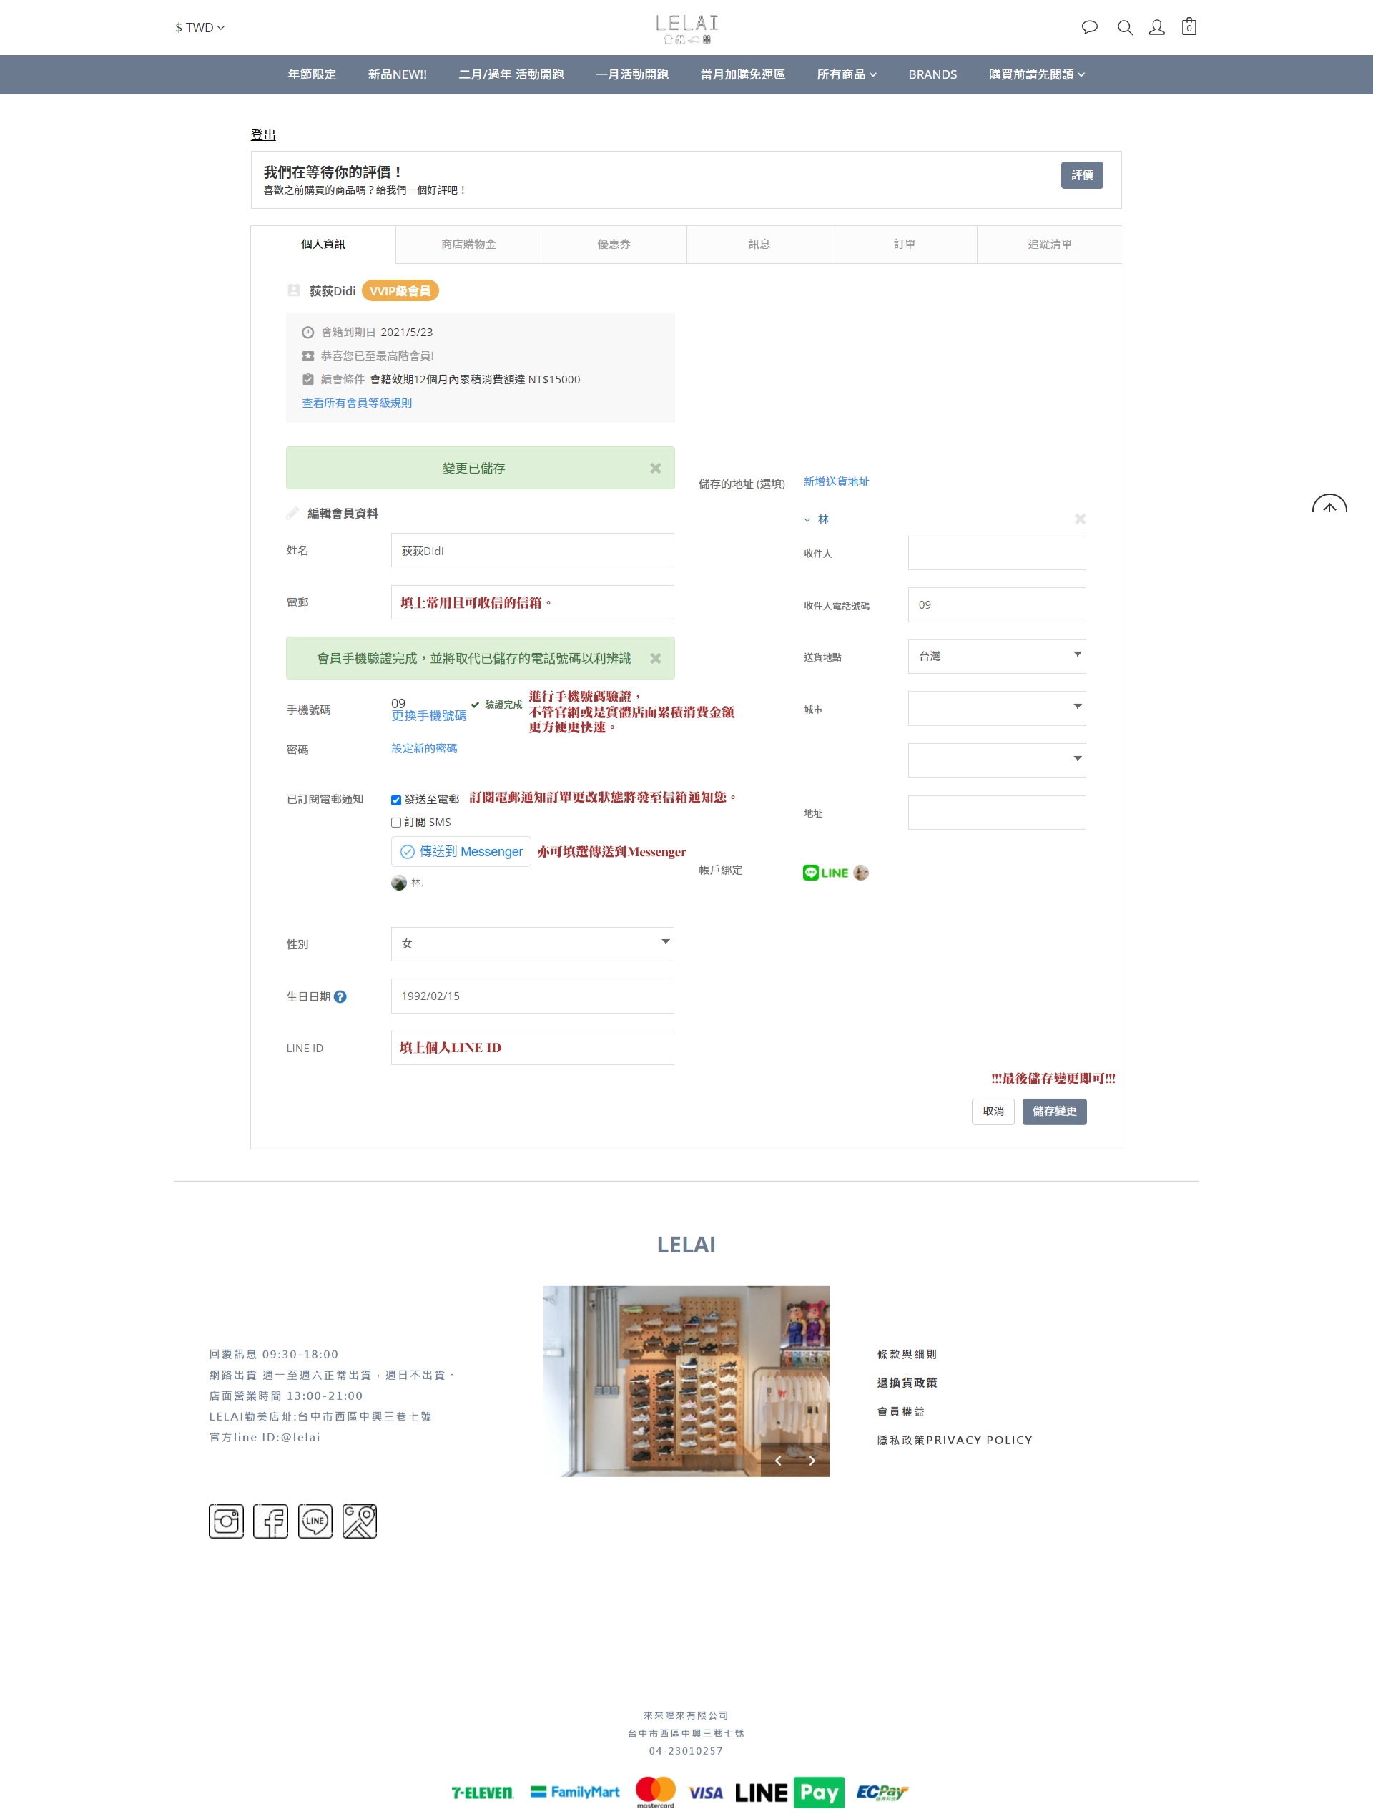Viewport: 1373px width, 1819px height.
Task: Open the LINE footer icon
Action: pyautogui.click(x=315, y=1521)
